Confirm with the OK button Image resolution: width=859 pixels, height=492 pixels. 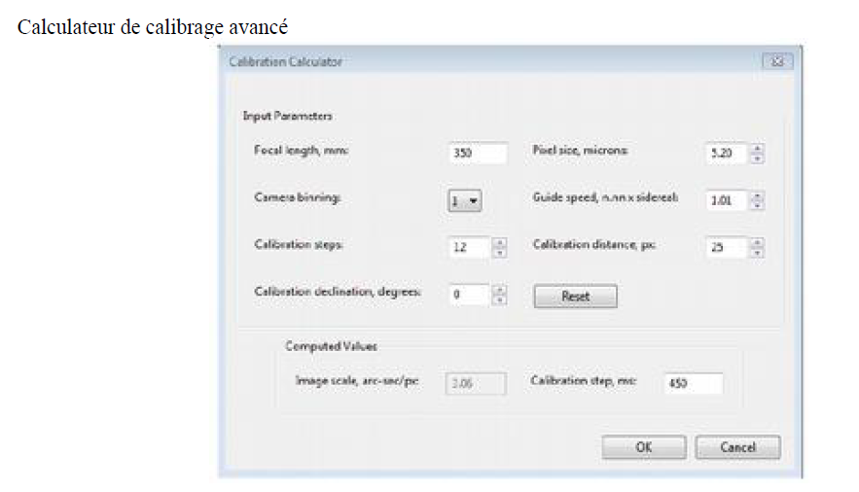coord(644,447)
